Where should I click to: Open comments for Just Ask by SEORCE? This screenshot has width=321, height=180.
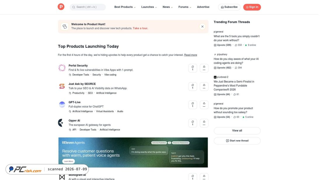pos(193,87)
